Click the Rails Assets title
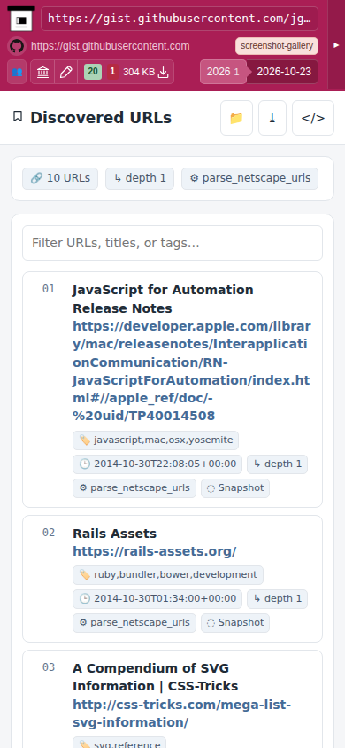345x748 pixels. tap(115, 534)
